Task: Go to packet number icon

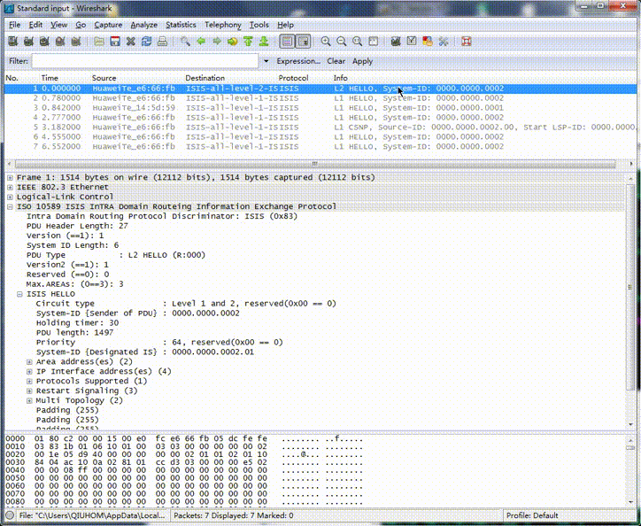Action: [232, 42]
